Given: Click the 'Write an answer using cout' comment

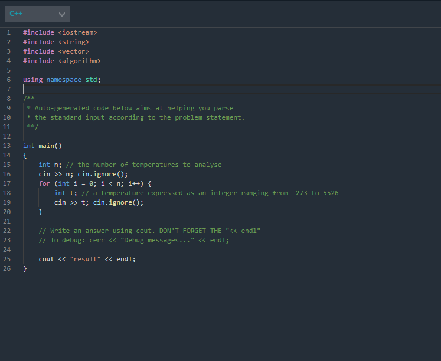Looking at the screenshot, I should pyautogui.click(x=149, y=231).
